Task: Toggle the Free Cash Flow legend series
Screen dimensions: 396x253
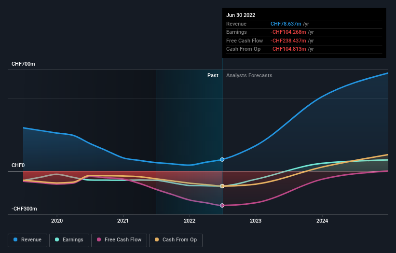Action: (119, 240)
